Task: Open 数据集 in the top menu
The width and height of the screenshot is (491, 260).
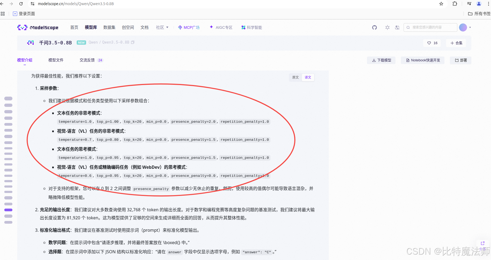Action: click(x=109, y=27)
